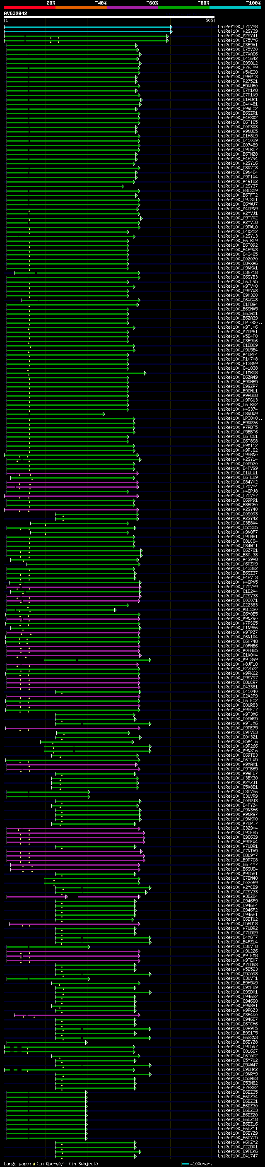This screenshot has height=1167, width=265.
Task: Select UniRef100_B1PDK1 label
Action: (238, 100)
